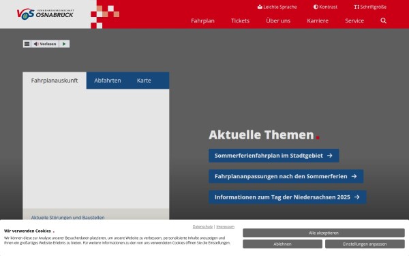Open the Tickets menu
The width and height of the screenshot is (409, 256).
(x=240, y=20)
